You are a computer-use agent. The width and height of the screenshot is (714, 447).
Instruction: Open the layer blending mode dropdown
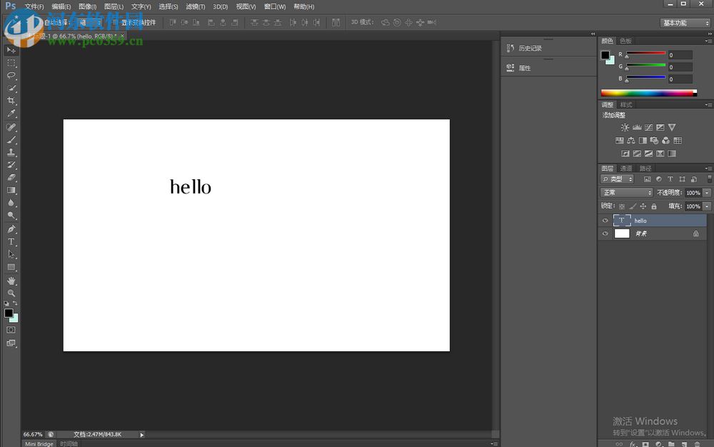pyautogui.click(x=625, y=193)
